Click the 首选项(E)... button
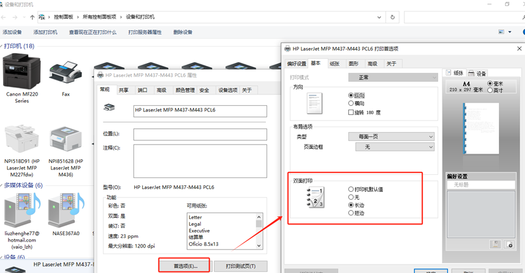This screenshot has width=525, height=273. (185, 266)
